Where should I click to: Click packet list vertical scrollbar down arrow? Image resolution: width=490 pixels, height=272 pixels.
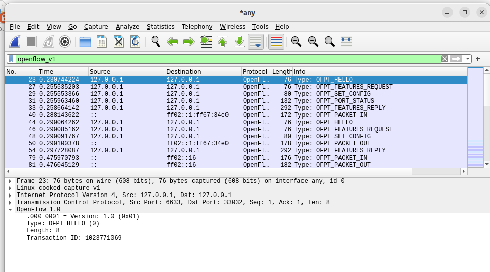[x=487, y=164]
